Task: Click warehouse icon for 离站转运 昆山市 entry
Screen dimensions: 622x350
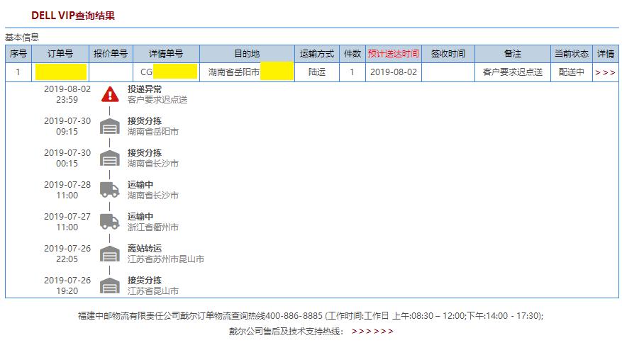Action: pos(110,254)
